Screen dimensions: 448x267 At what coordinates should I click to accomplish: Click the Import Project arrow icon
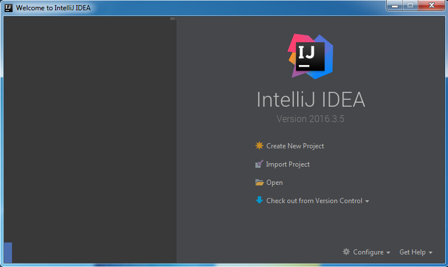pos(259,164)
